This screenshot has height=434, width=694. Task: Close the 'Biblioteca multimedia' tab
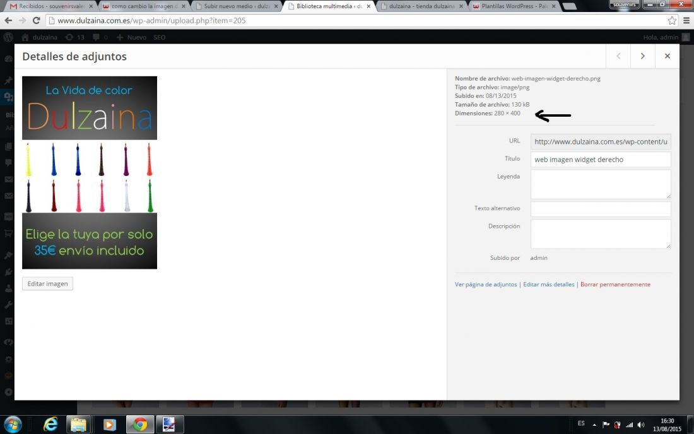368,6
